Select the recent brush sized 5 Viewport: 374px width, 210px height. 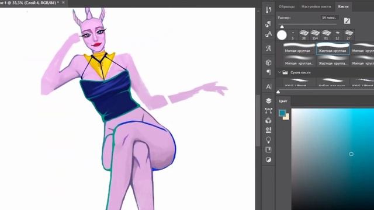point(293,35)
